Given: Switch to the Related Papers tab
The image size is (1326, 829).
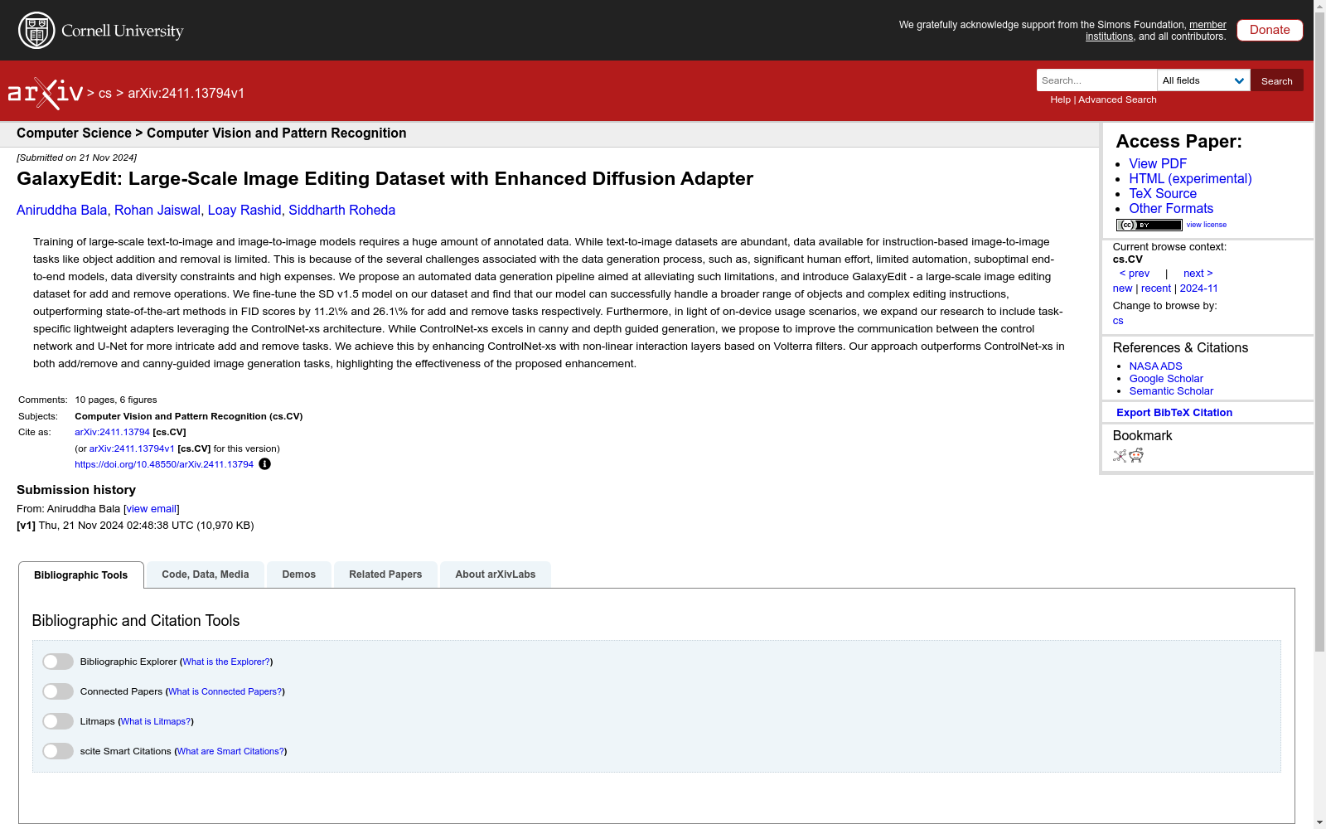Looking at the screenshot, I should pos(385,574).
